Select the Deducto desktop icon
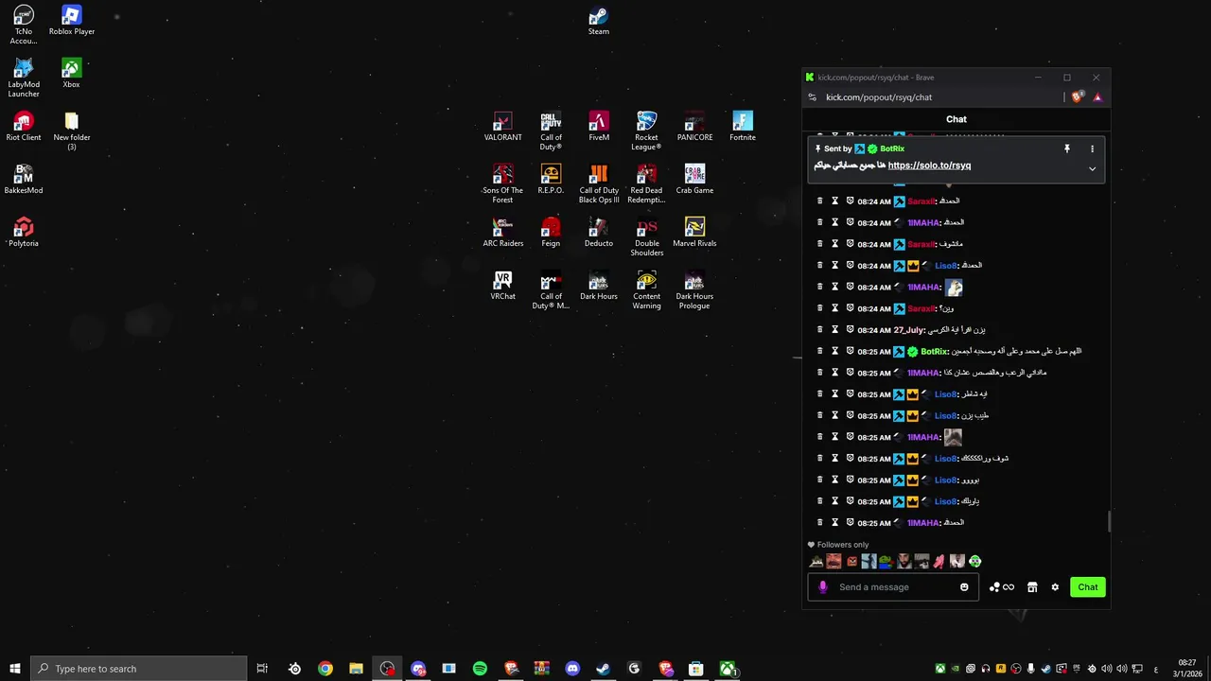Image resolution: width=1211 pixels, height=681 pixels. tap(599, 233)
